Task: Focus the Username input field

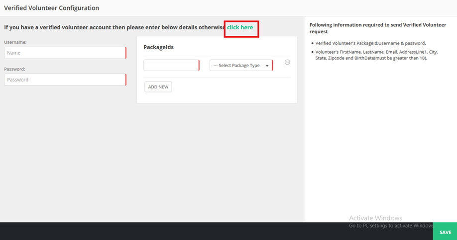Action: (65, 53)
